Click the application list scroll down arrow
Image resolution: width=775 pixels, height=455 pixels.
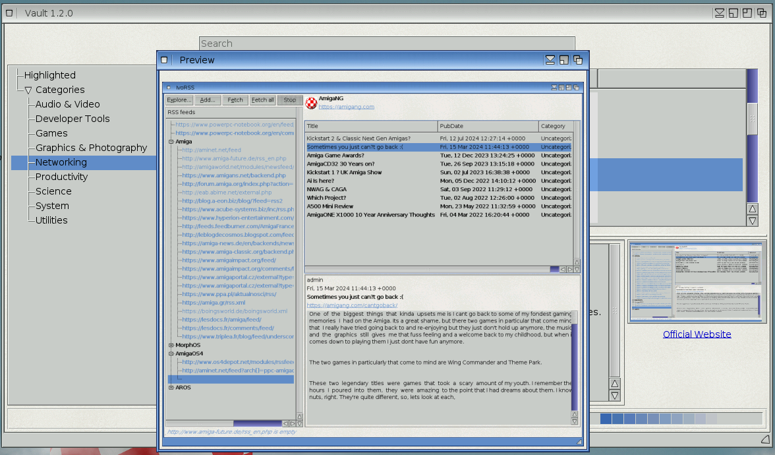(753, 221)
